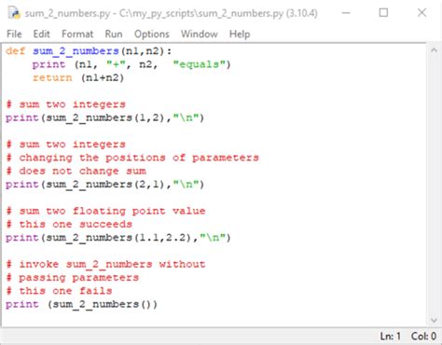442x345 pixels.
Task: Open the Window menu
Action: click(200, 34)
